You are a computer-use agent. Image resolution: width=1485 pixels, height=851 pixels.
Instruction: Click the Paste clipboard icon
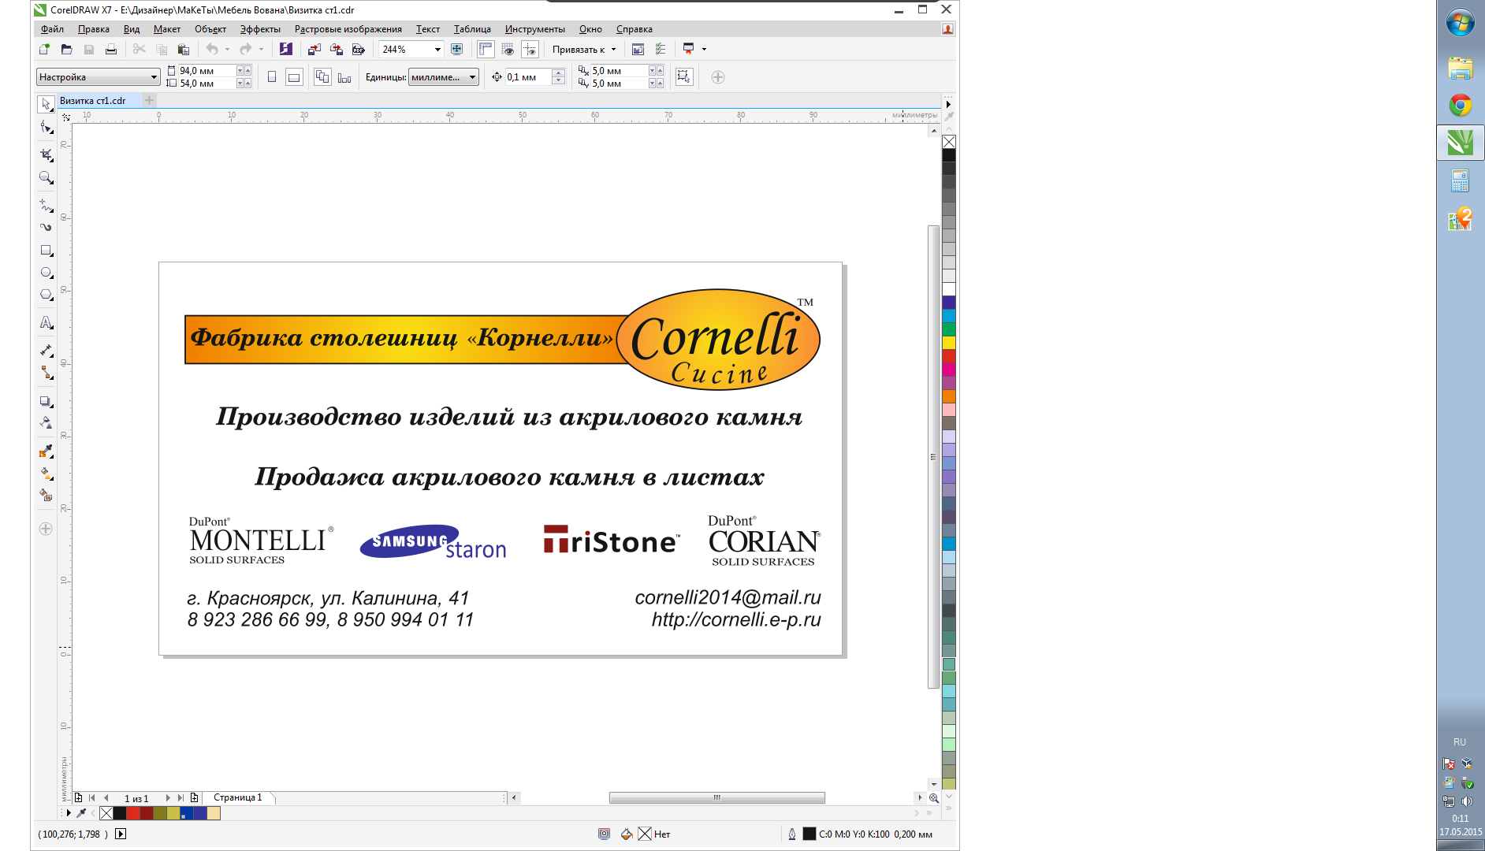click(x=184, y=49)
